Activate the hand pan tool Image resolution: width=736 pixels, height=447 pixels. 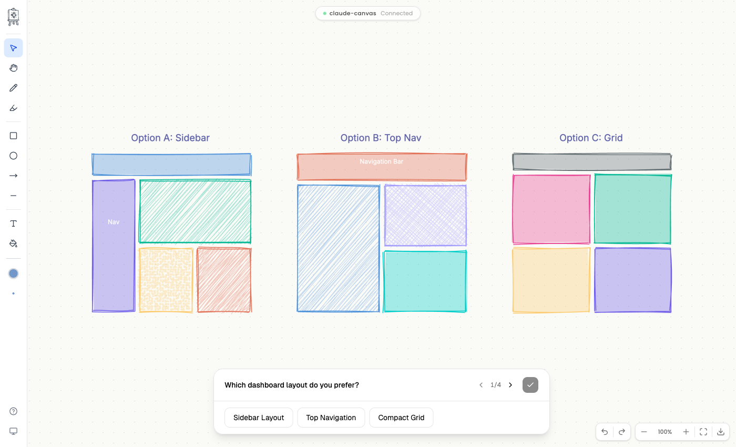click(x=13, y=67)
